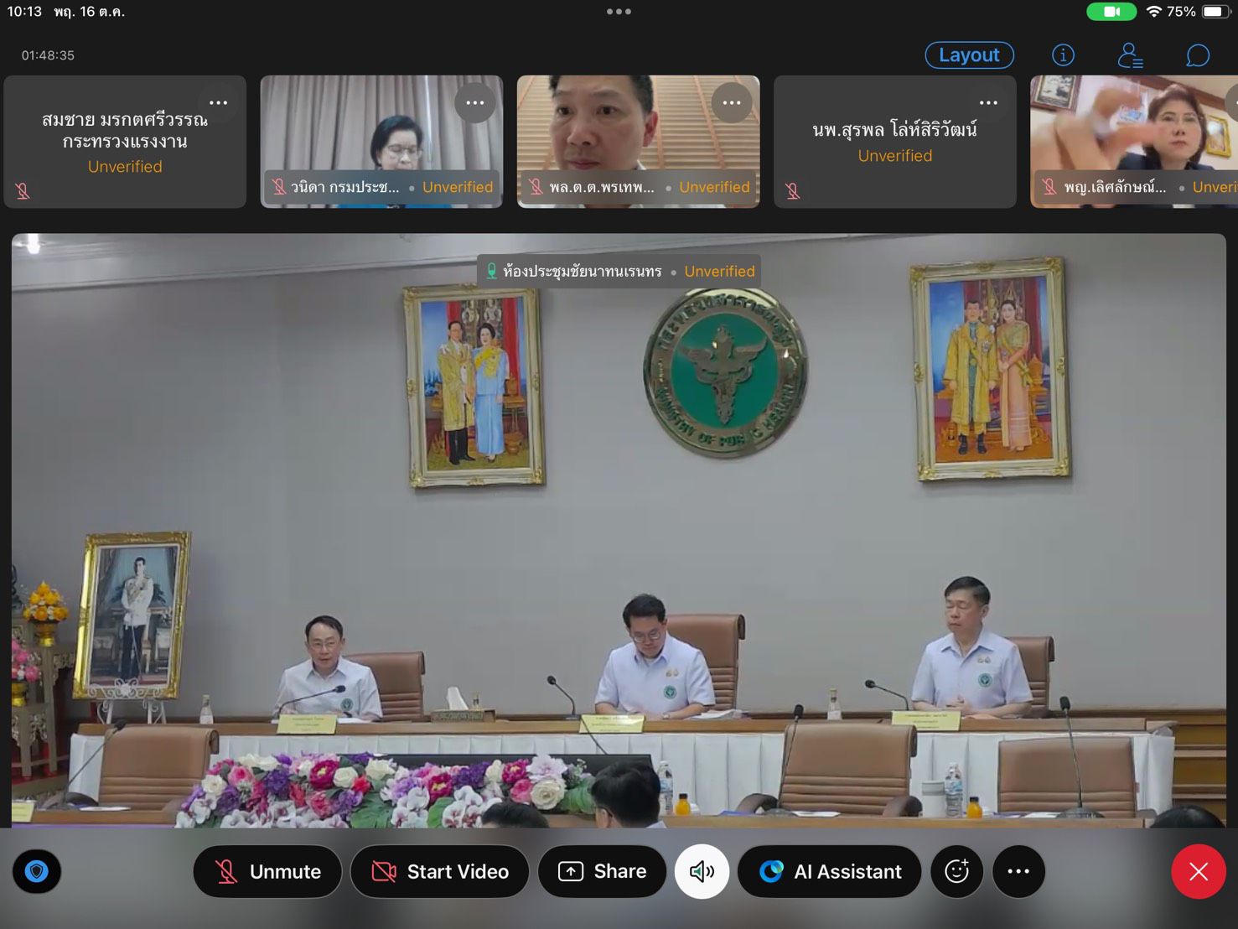This screenshot has height=929, width=1238.
Task: Open the chat bubble icon
Action: (1197, 55)
